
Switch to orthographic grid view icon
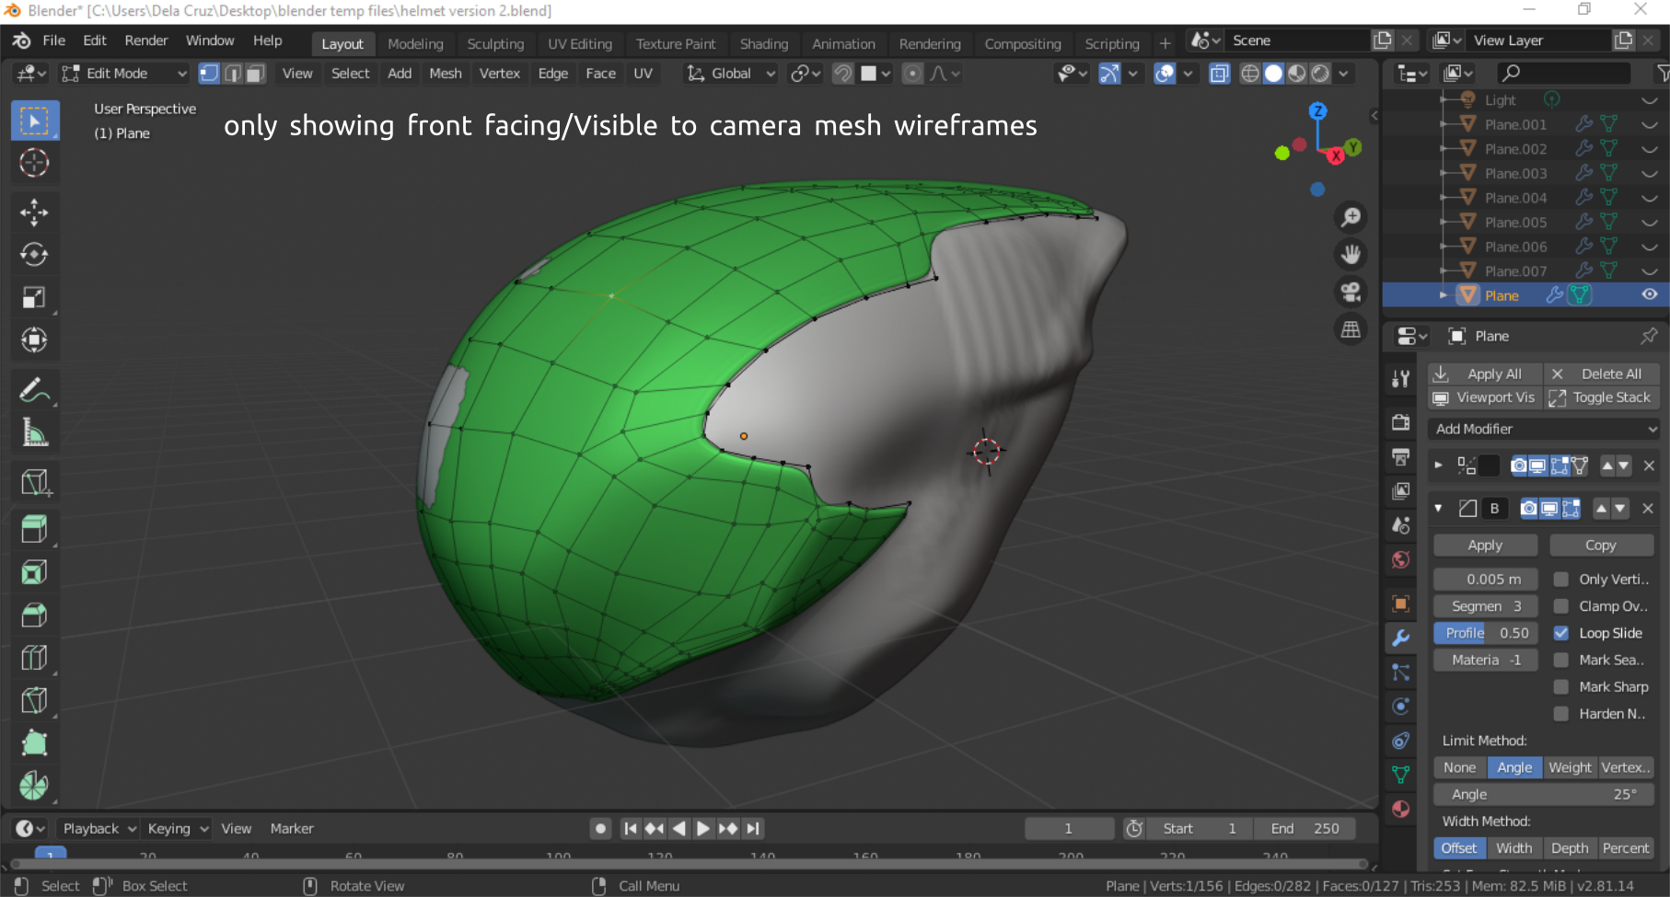click(x=1351, y=328)
